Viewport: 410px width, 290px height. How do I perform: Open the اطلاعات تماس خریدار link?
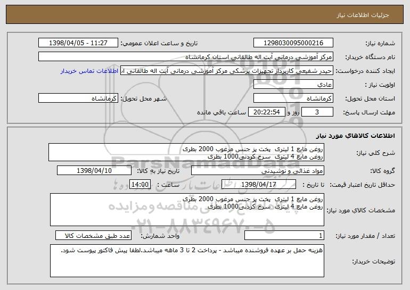tap(89, 71)
